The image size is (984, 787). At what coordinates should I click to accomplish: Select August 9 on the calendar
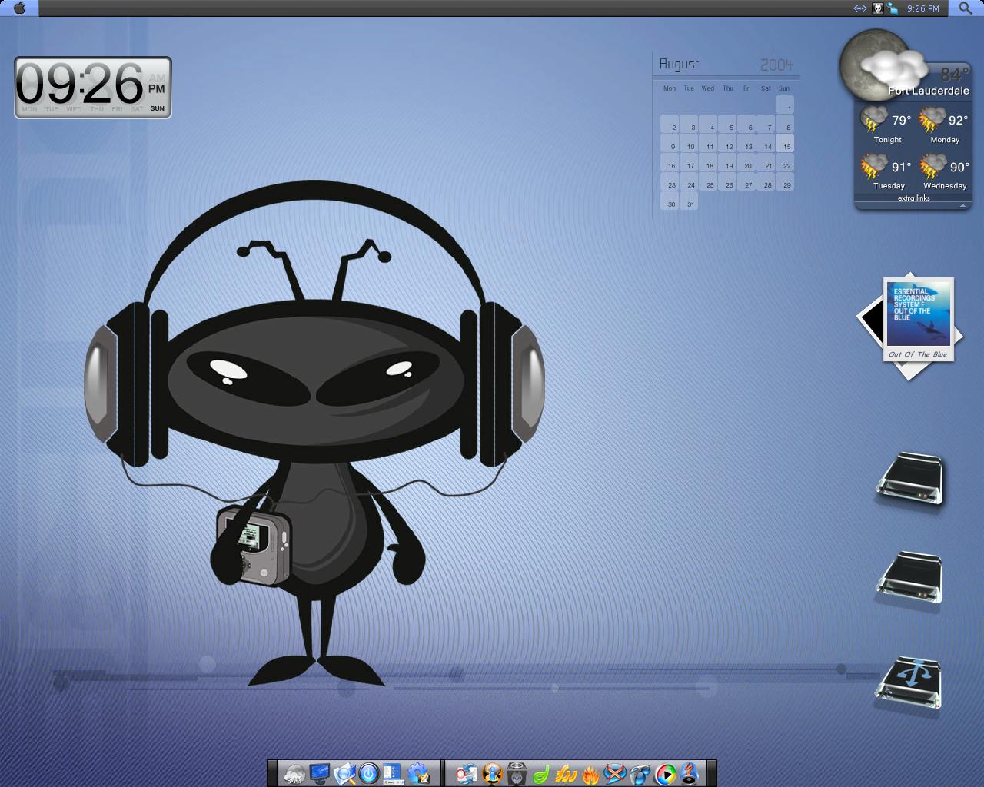point(670,144)
